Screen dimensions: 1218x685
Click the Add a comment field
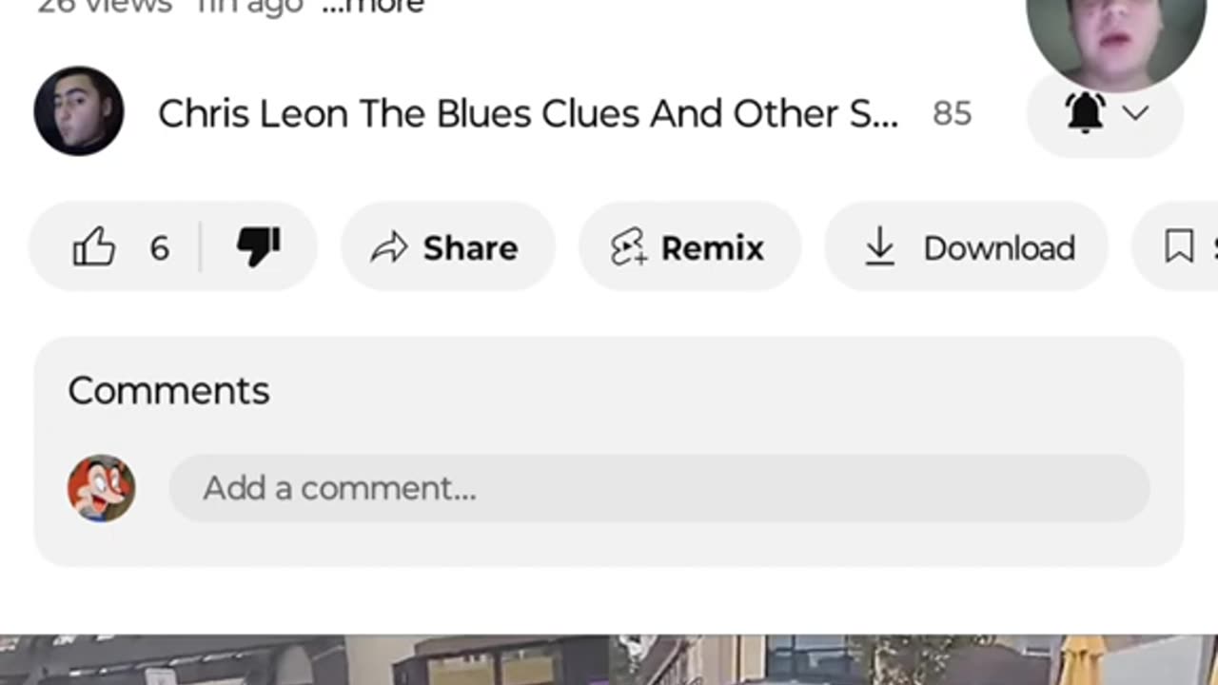click(658, 488)
